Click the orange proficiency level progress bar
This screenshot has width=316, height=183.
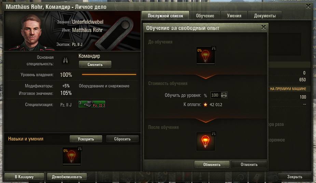click(109, 74)
